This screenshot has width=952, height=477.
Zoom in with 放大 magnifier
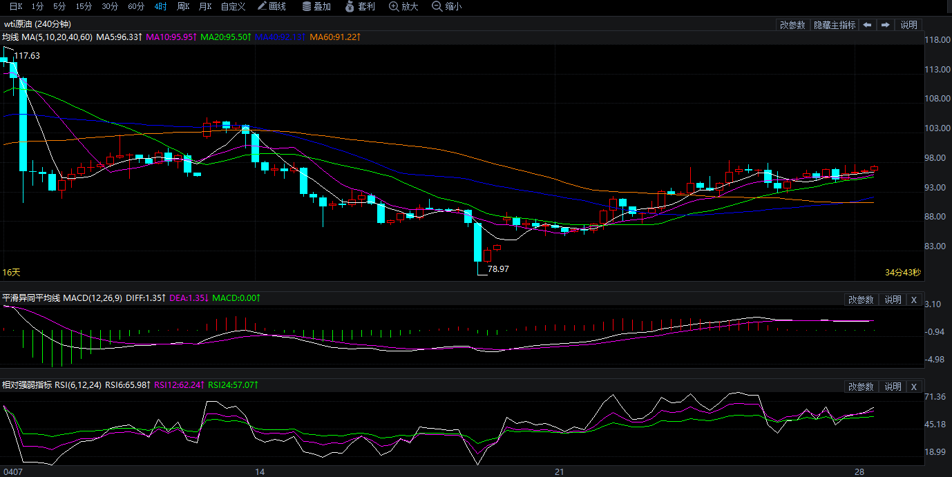point(404,7)
